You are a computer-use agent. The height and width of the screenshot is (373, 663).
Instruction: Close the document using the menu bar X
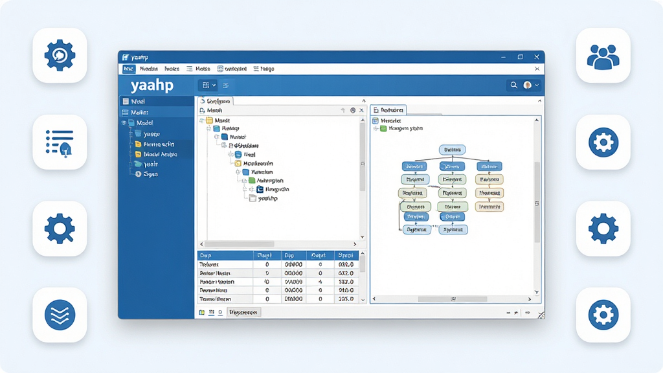tap(537, 69)
